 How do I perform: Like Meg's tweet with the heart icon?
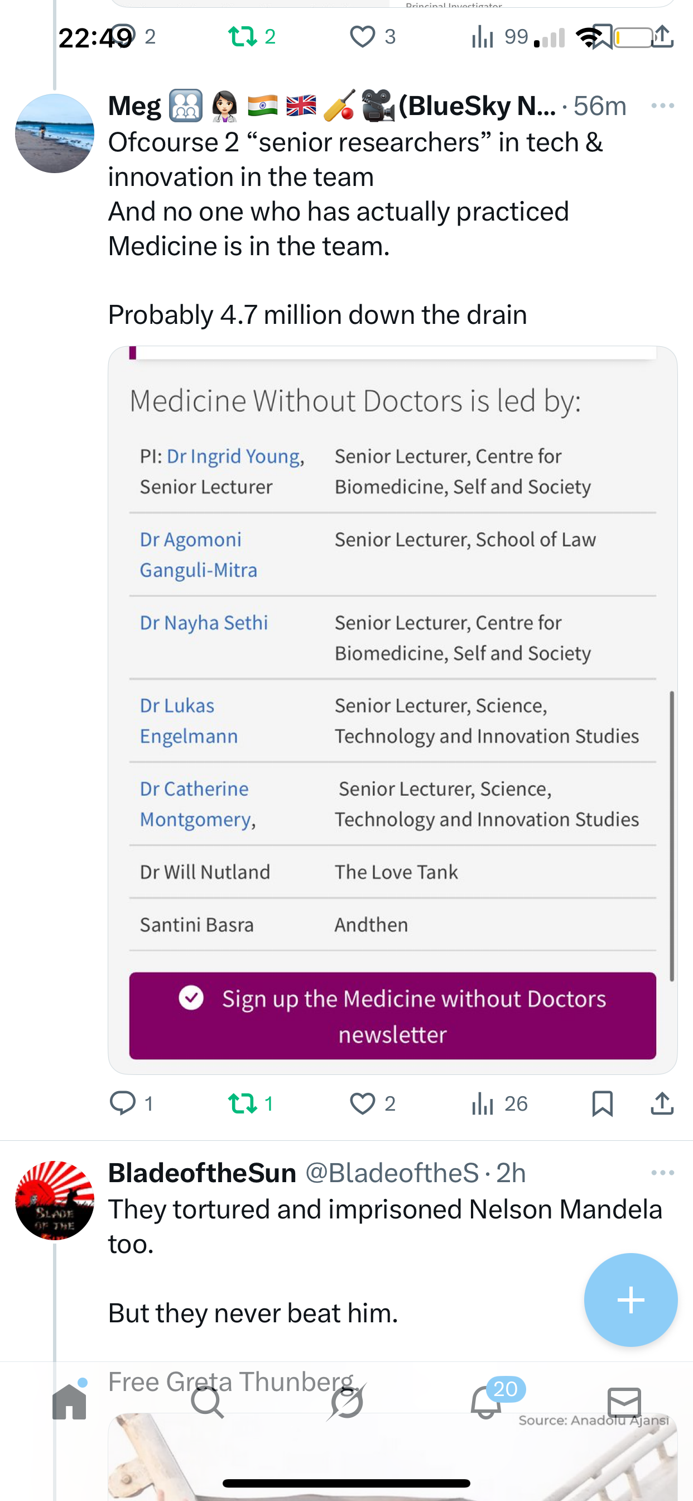coord(362,1103)
